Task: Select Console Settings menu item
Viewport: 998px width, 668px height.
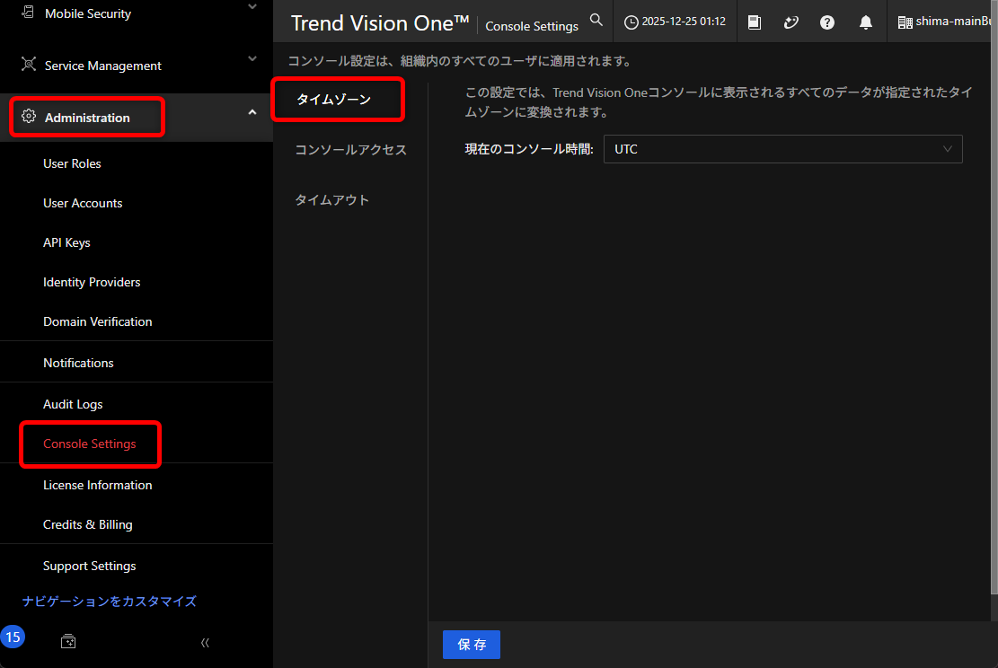Action: point(90,444)
